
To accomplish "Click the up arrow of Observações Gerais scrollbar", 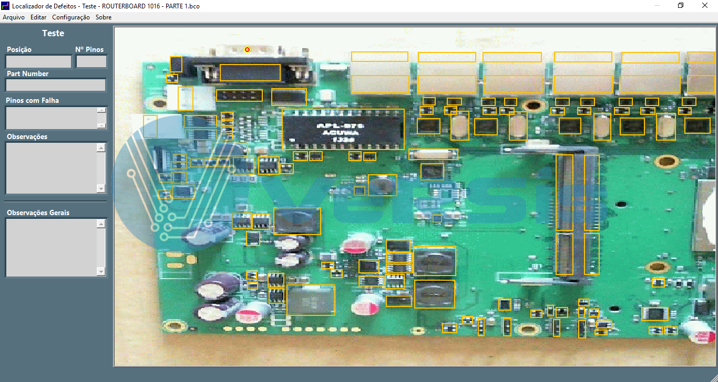I will coord(101,224).
